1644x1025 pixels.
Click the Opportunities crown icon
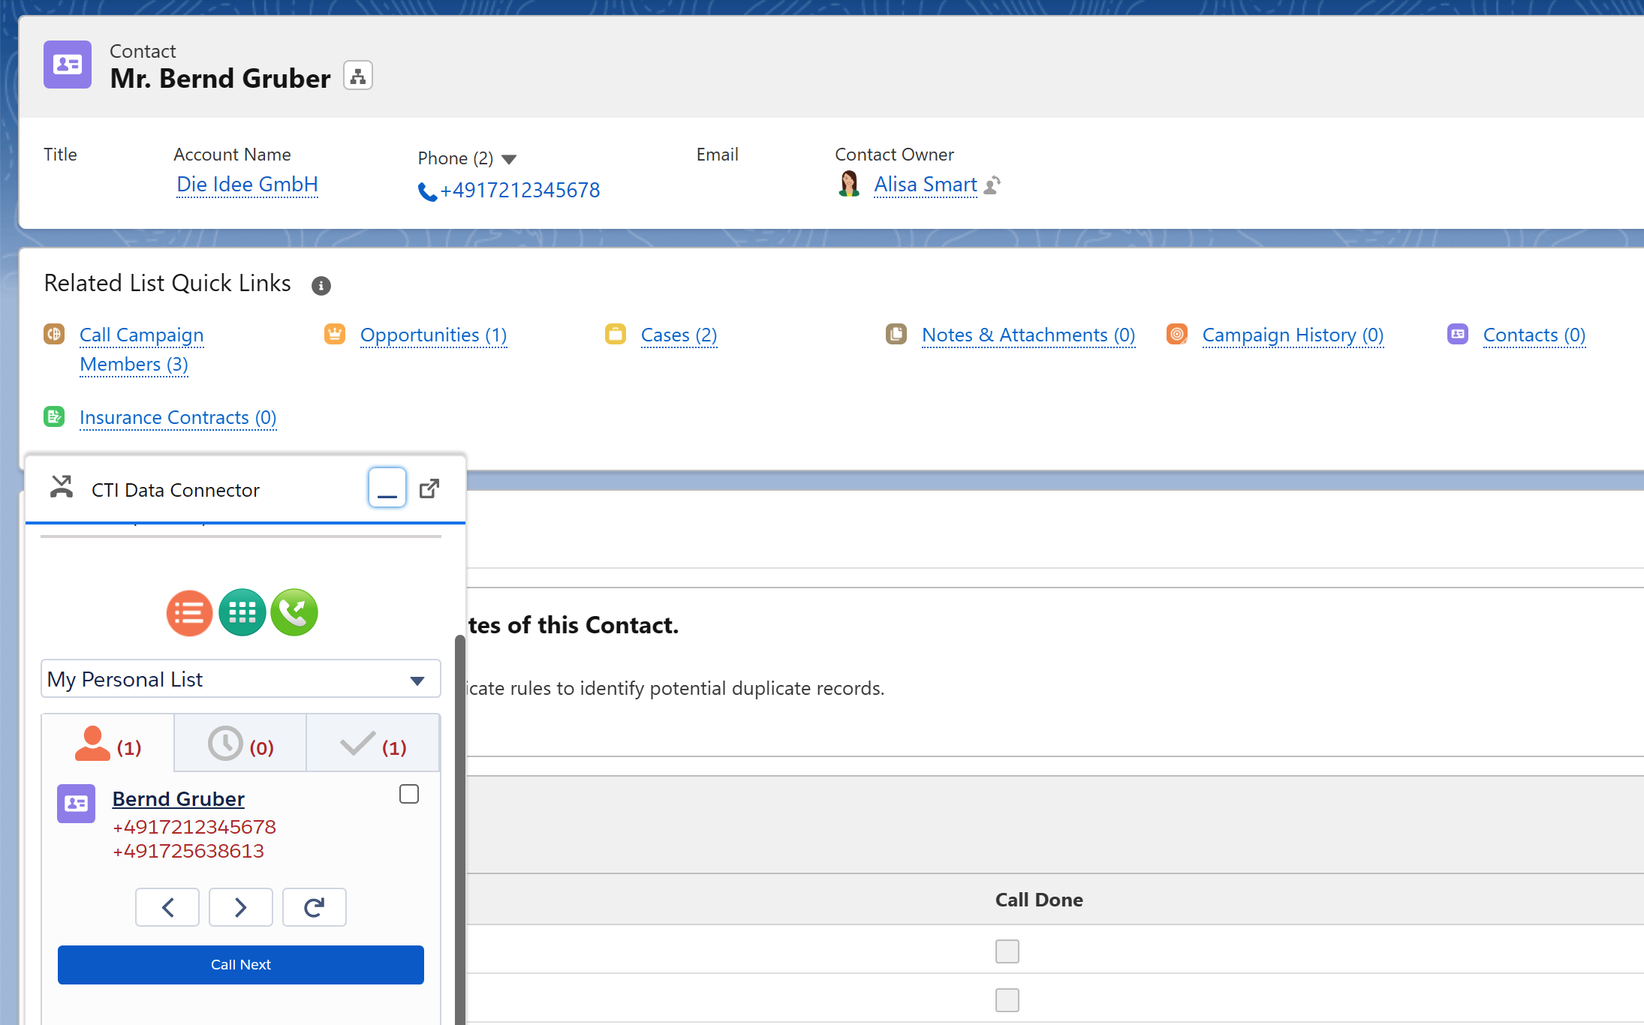point(335,334)
